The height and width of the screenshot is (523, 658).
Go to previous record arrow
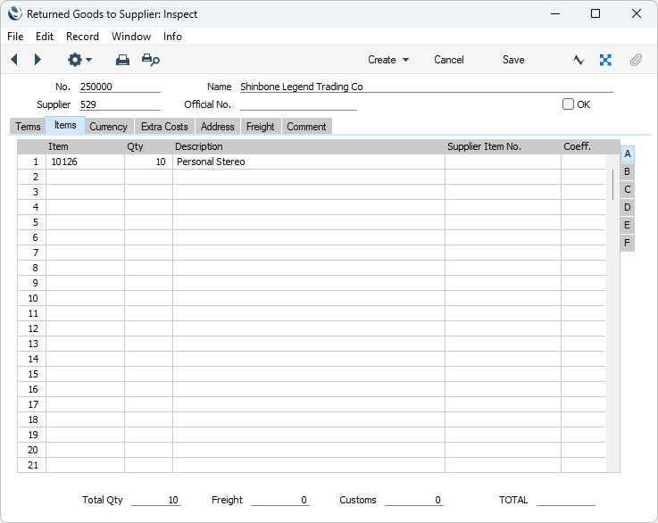pyautogui.click(x=14, y=60)
